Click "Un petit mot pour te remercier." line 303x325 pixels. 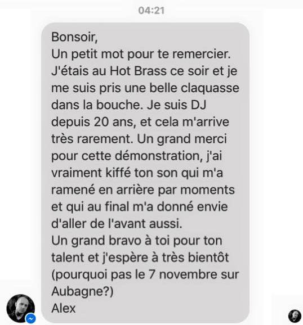coord(141,54)
